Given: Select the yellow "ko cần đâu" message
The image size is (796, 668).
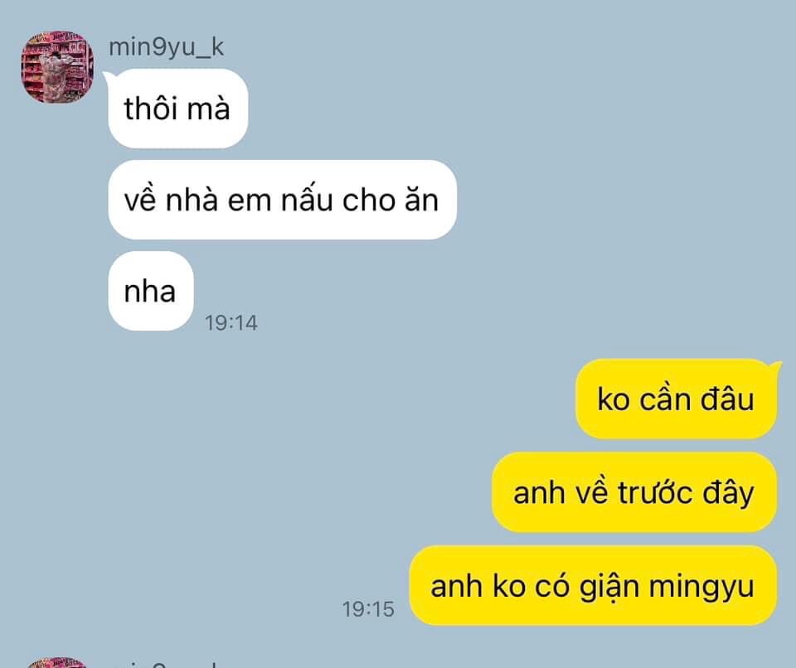Looking at the screenshot, I should 677,399.
